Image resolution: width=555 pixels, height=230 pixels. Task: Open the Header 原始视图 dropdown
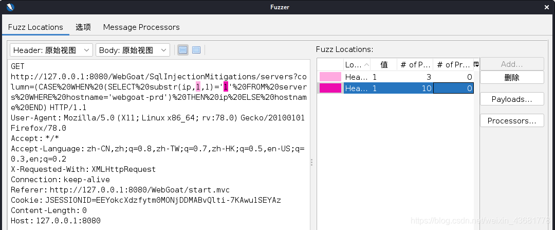(51, 50)
